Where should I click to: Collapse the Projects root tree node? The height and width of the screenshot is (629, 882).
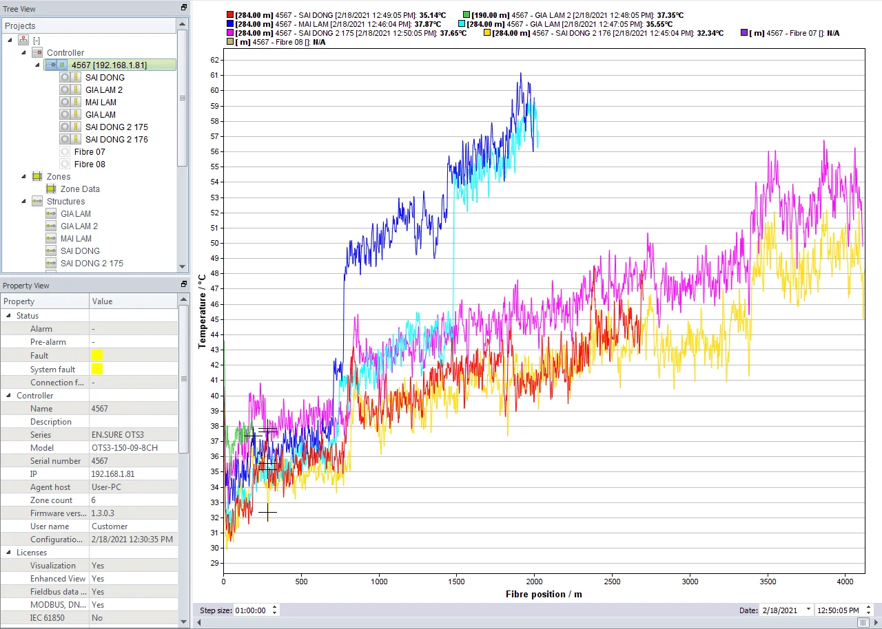[10, 41]
